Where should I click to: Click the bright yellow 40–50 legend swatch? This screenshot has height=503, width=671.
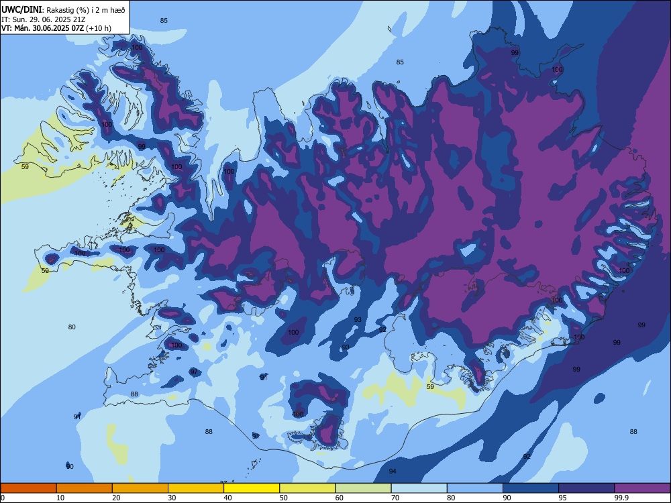pos(252,488)
